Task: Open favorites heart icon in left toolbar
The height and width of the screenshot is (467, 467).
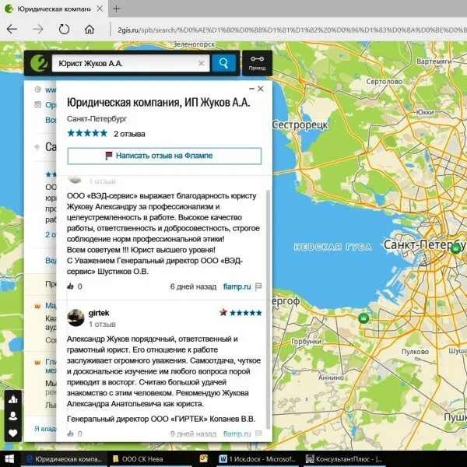Action: click(12, 433)
